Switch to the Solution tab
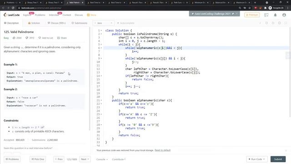 tap(34, 23)
